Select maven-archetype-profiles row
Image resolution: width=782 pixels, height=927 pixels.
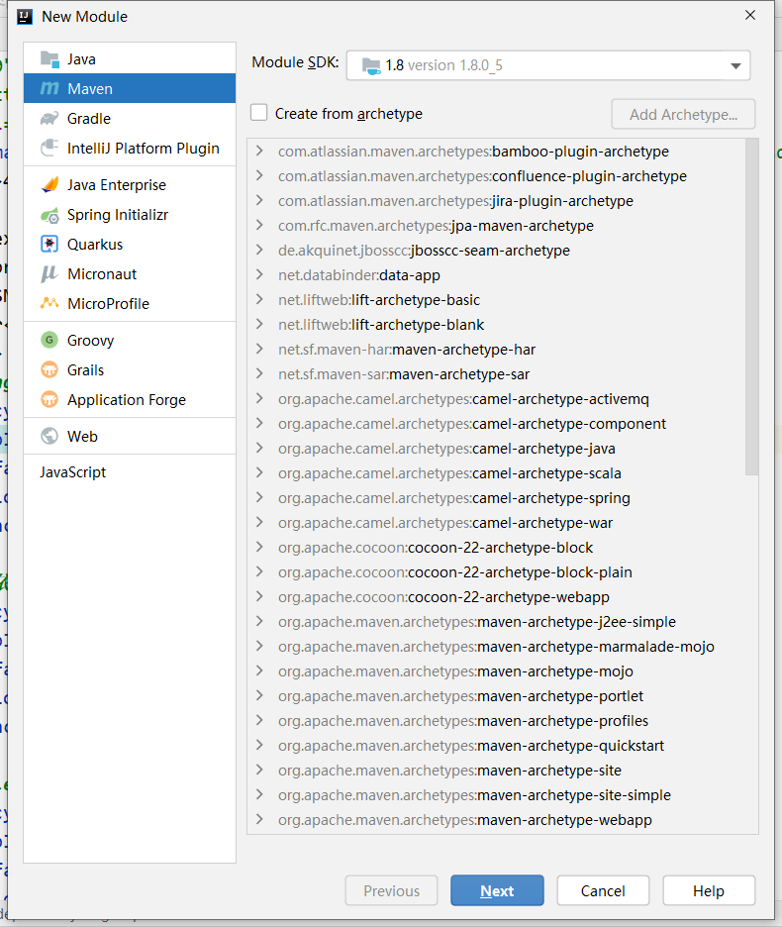point(497,721)
